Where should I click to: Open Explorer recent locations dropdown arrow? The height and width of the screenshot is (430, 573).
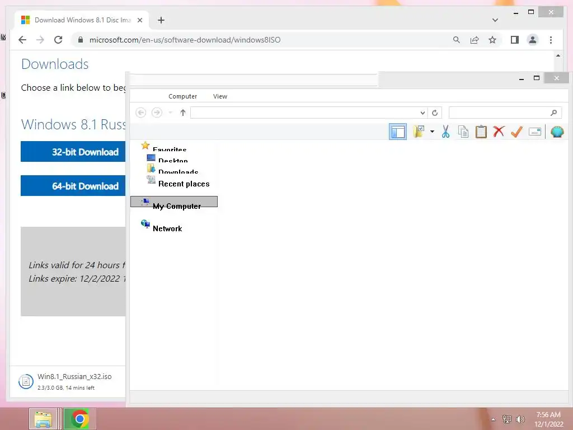click(x=170, y=113)
